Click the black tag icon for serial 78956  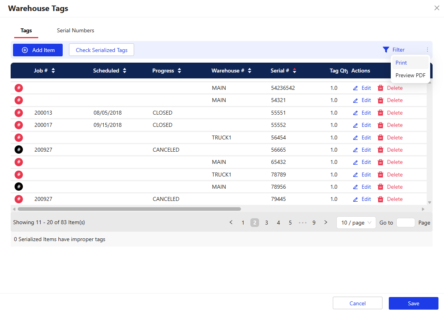[19, 187]
